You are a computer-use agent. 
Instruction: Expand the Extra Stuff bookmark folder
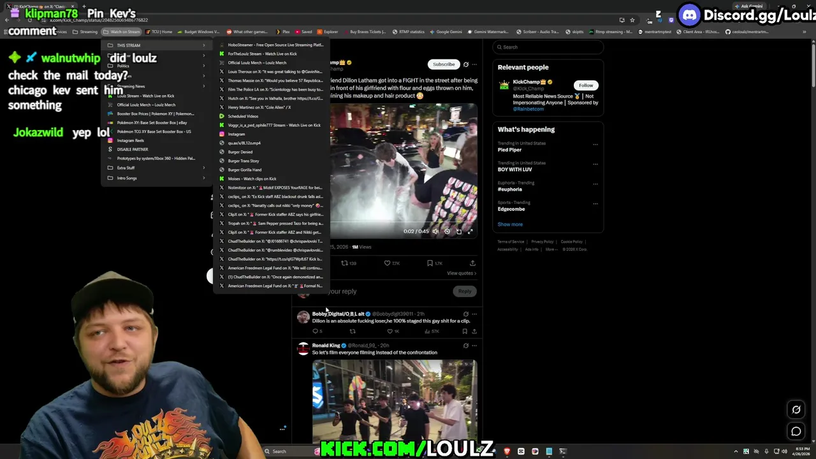click(156, 168)
